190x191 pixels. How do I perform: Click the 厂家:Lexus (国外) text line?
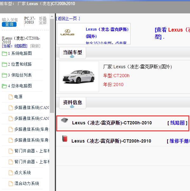coord(138,67)
